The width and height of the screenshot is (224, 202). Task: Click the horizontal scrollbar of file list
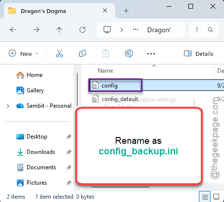point(120,187)
